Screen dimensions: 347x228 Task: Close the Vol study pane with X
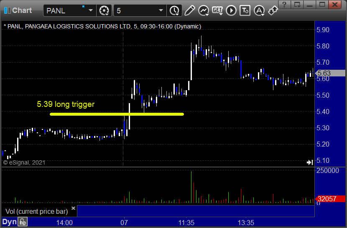coord(73,208)
